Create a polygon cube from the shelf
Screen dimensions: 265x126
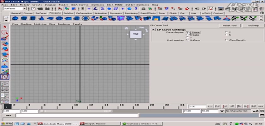[24, 19]
